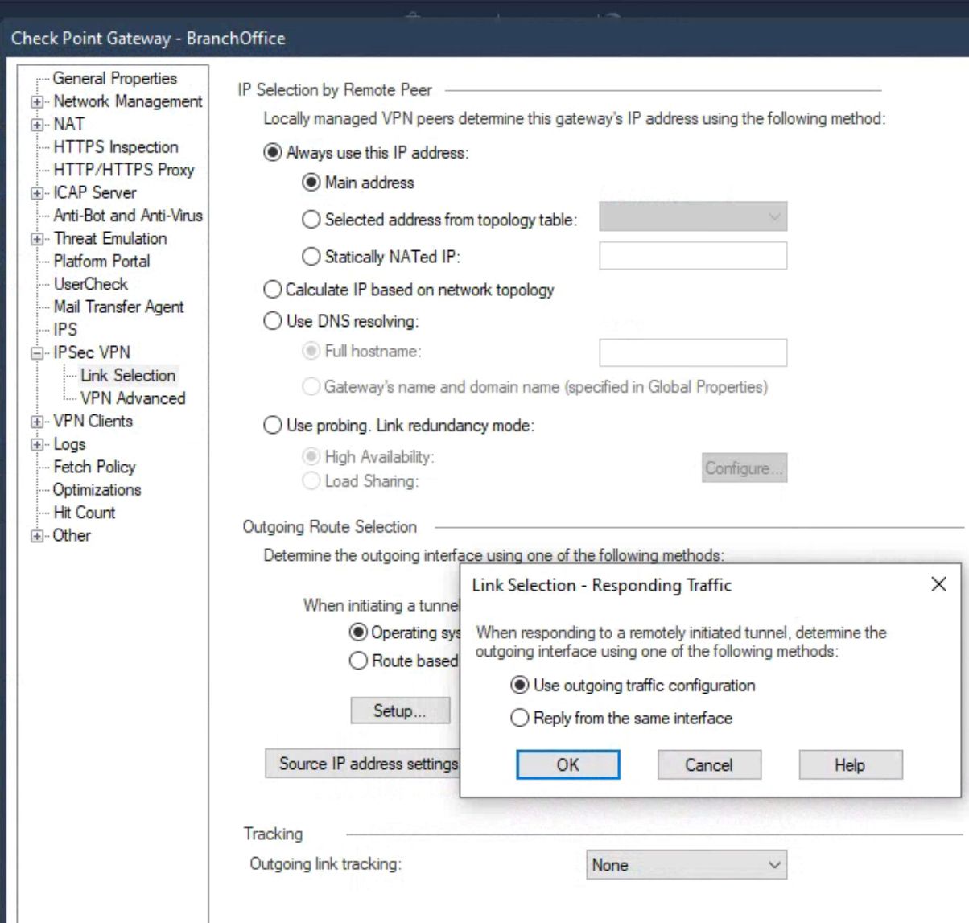This screenshot has height=923, width=969.
Task: Confirm with OK in Link Selection dialog
Action: click(x=567, y=764)
